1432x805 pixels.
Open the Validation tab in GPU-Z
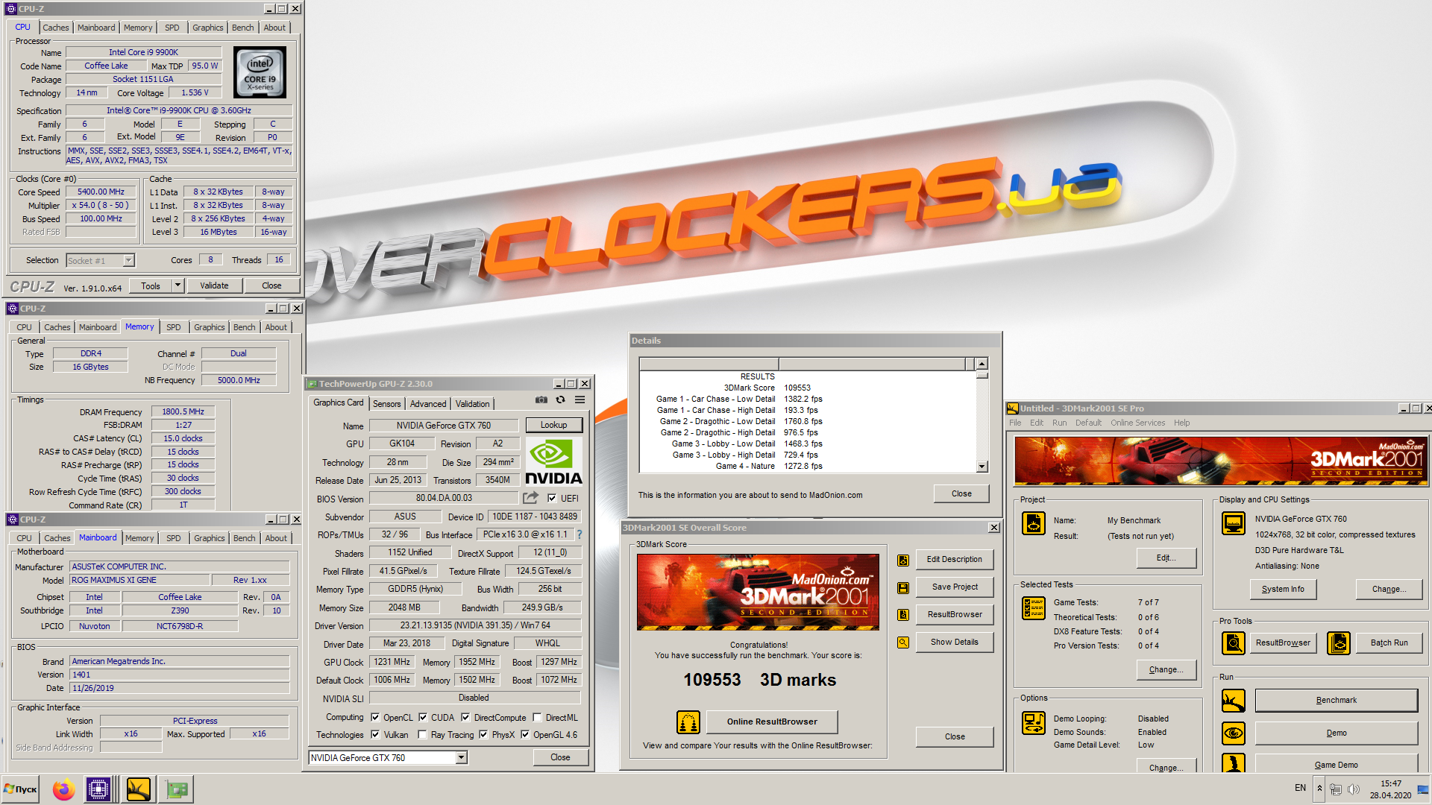click(473, 404)
